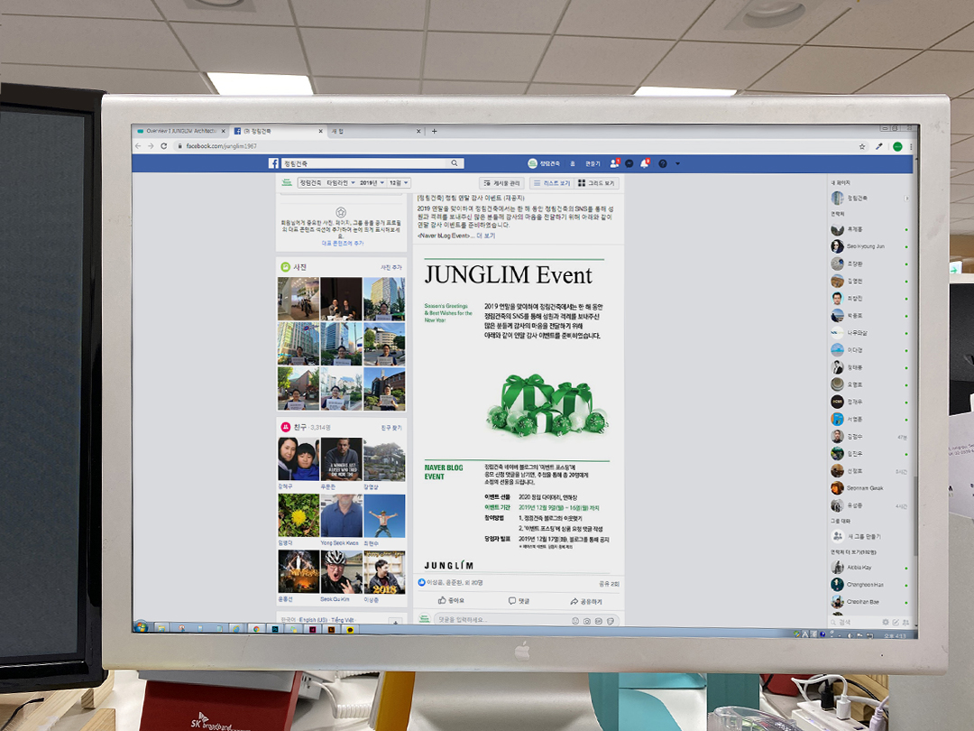Click the green Chrome profile avatar

click(x=897, y=147)
